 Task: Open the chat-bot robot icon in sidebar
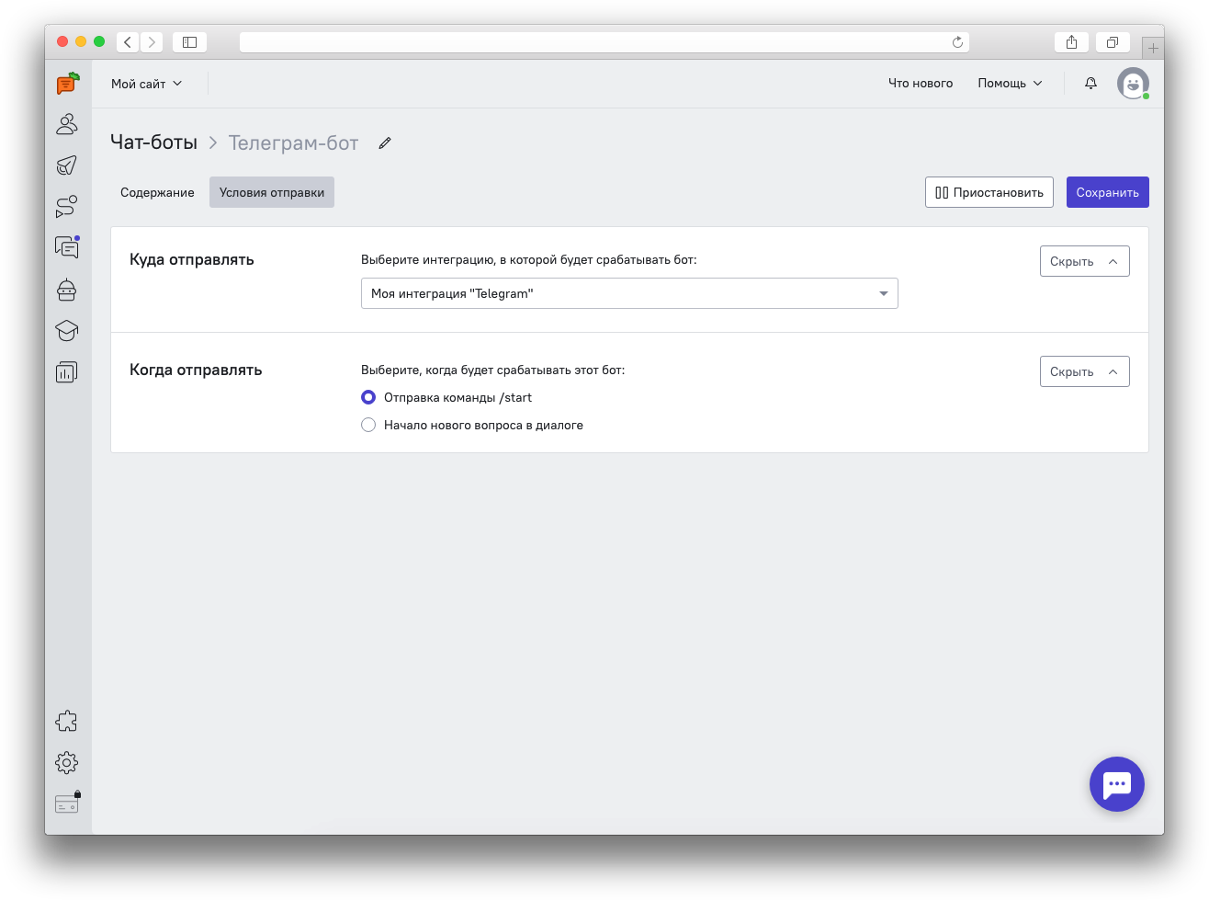[67, 290]
